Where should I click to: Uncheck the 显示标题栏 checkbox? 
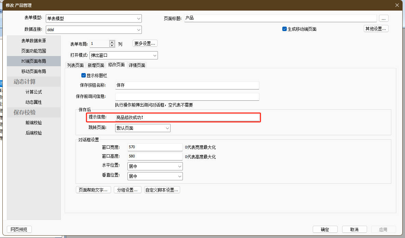click(84, 75)
